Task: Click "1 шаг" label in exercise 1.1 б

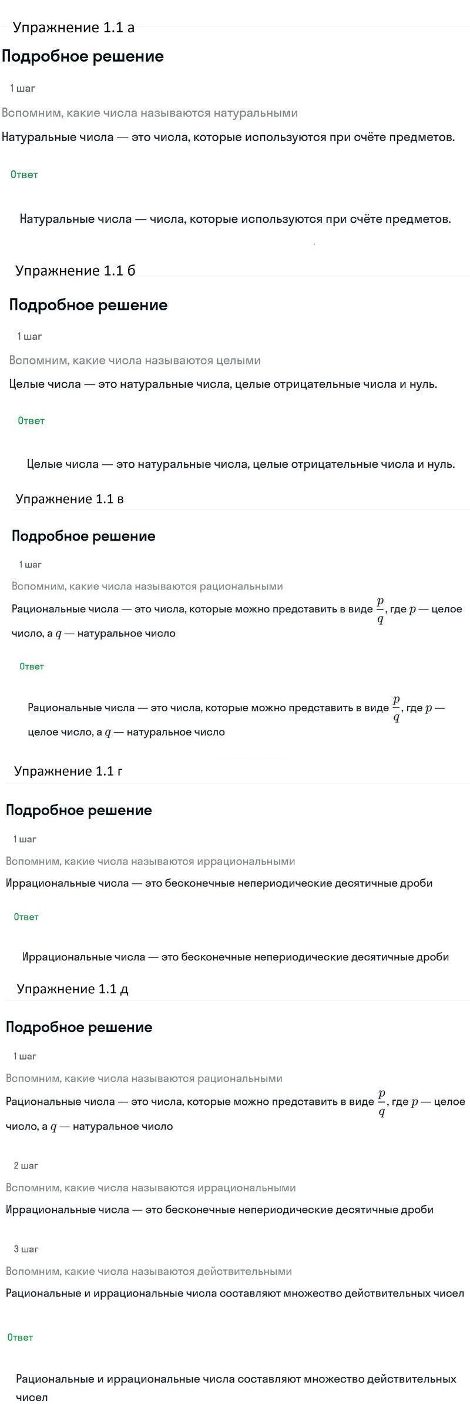Action: 30,337
